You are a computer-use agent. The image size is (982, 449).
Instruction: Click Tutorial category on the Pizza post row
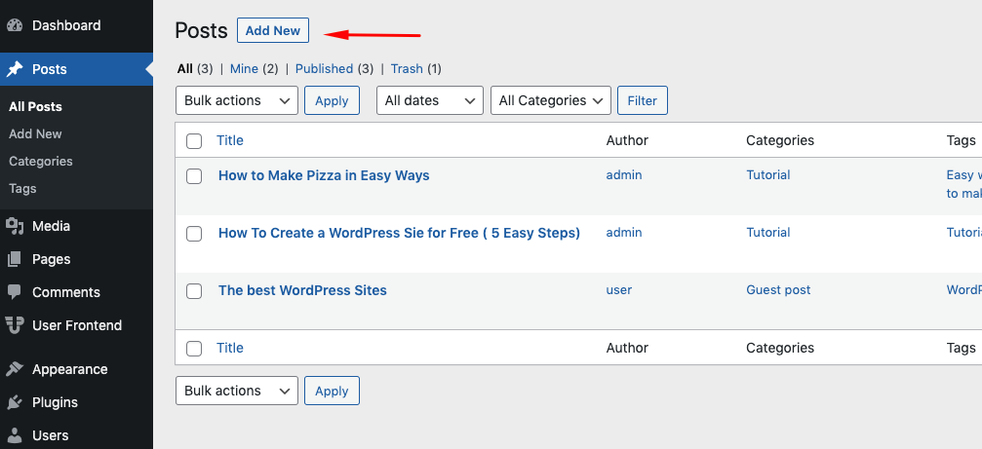pyautogui.click(x=768, y=175)
